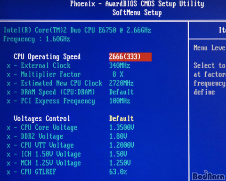Click the x marker beside DDR2 Voltage
Screen dimensions: 226x181
[8, 137]
